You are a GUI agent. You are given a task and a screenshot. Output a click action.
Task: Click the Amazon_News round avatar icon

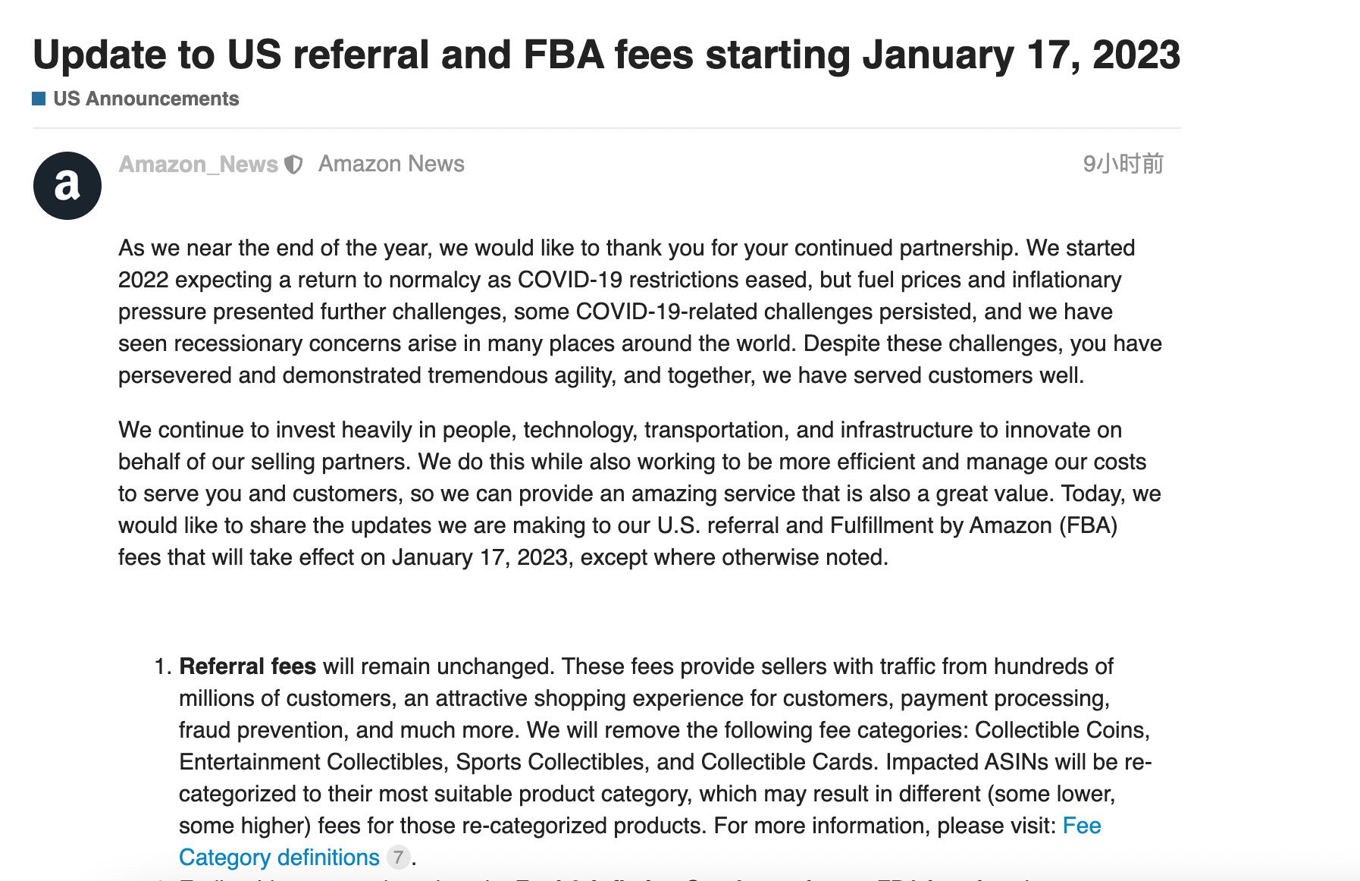point(67,186)
